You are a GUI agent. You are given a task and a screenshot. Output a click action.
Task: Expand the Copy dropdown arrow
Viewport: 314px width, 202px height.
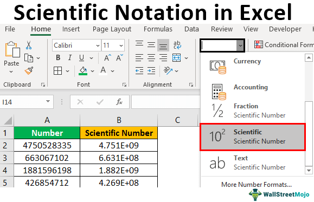pos(39,58)
